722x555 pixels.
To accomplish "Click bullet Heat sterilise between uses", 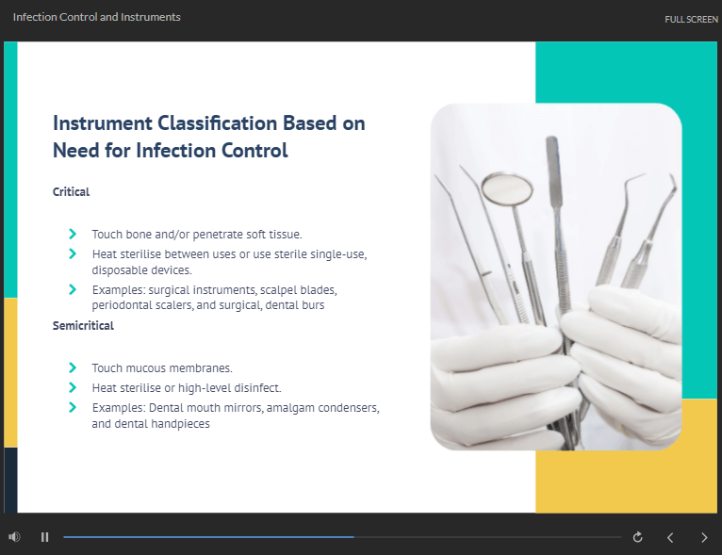I will (229, 262).
